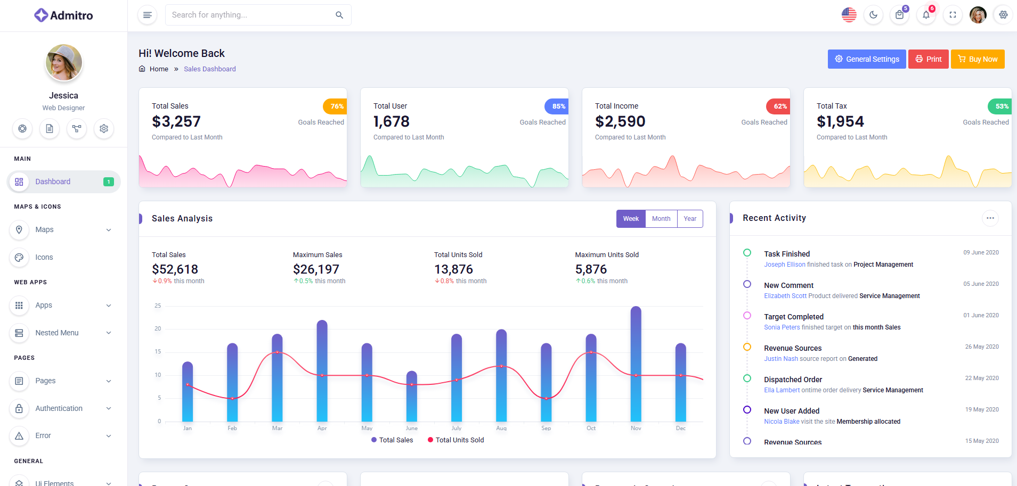1017x486 pixels.
Task: Toggle Total Sales legend series
Action: pos(392,440)
